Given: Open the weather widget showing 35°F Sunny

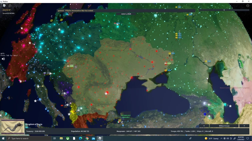Looking at the screenshot, I should (x=212, y=138).
